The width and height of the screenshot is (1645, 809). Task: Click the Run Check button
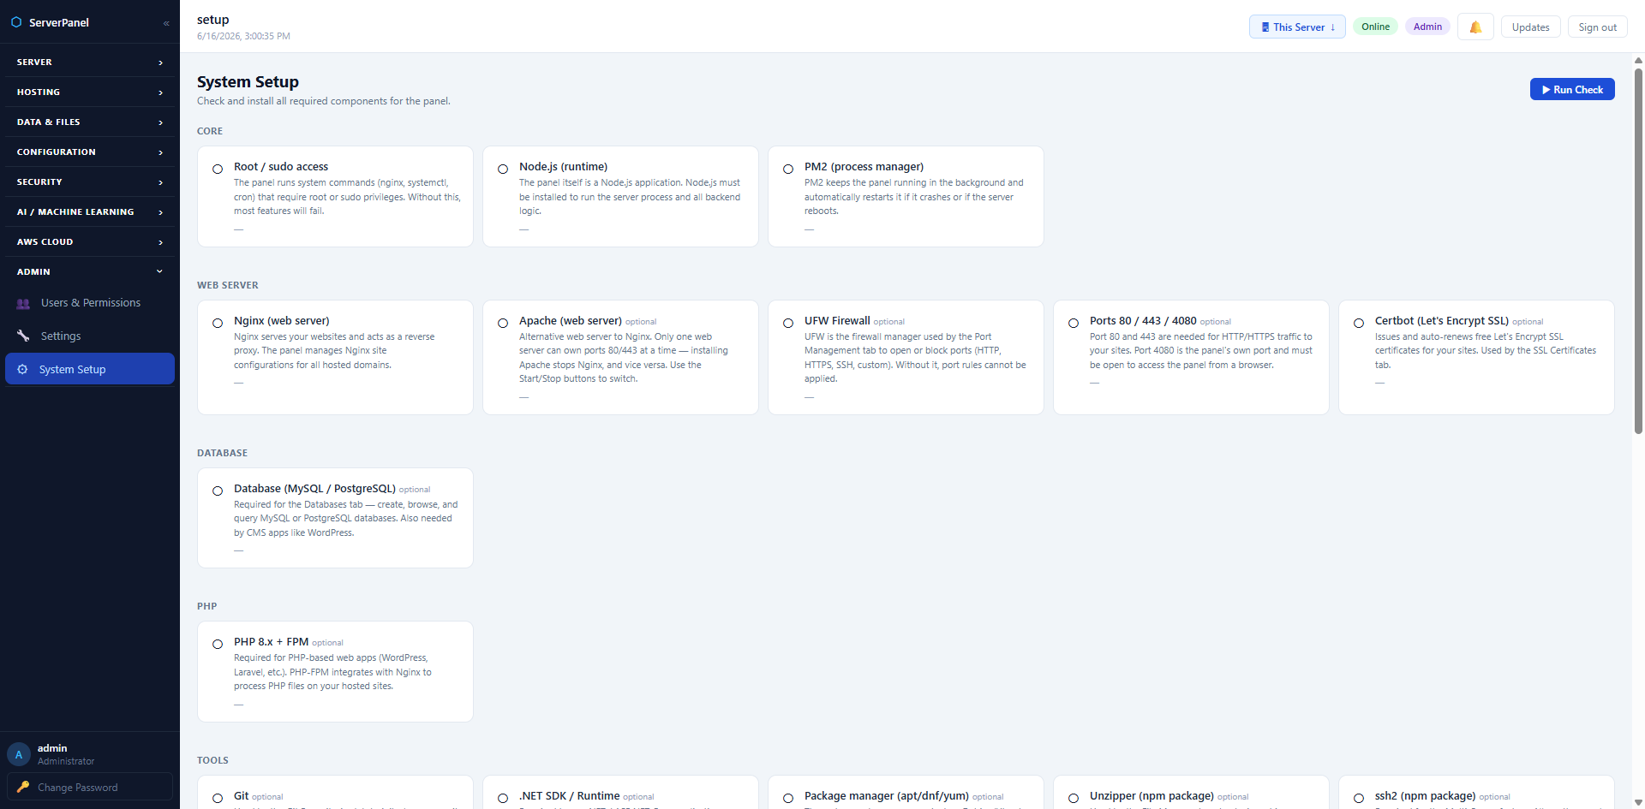coord(1572,90)
